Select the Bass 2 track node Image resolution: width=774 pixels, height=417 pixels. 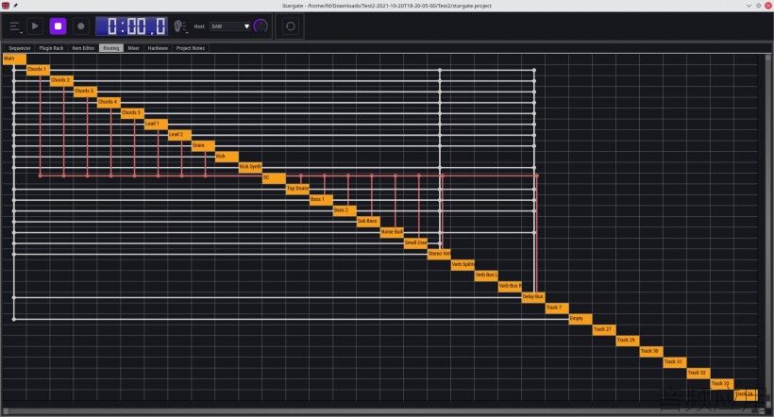pyautogui.click(x=345, y=211)
